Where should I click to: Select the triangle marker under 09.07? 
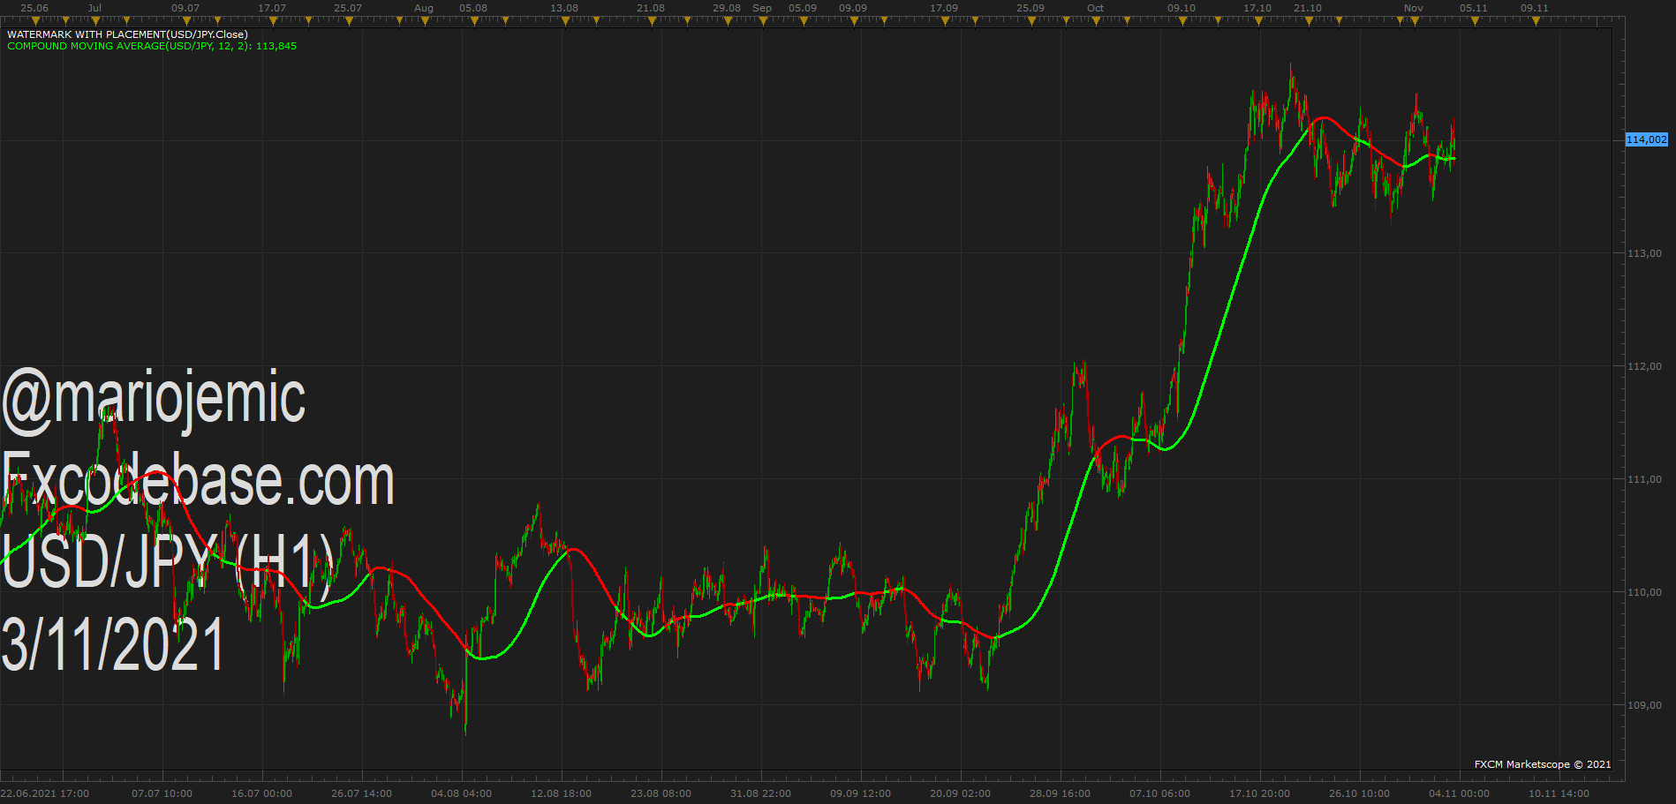click(185, 21)
